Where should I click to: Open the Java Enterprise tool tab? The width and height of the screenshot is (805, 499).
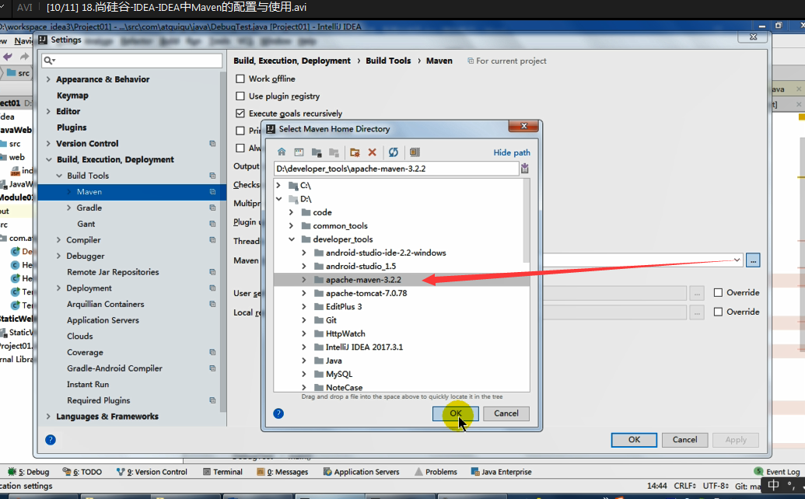[501, 472]
